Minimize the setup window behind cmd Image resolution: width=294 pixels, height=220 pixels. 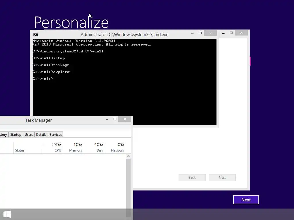(x=223, y=33)
